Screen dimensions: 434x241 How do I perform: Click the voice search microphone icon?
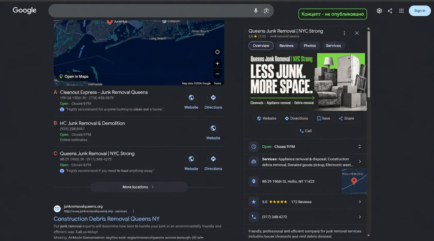coord(256,11)
